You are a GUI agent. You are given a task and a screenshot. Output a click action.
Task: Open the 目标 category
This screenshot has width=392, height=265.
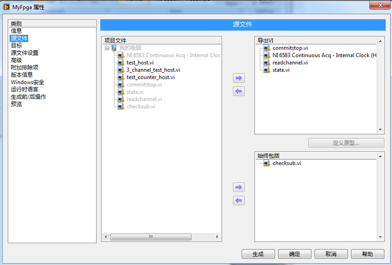[16, 46]
